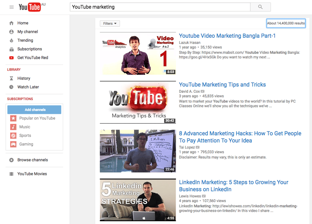This screenshot has height=224, width=312.
Task: Visit Tai Lopez channel
Action: 187,147
